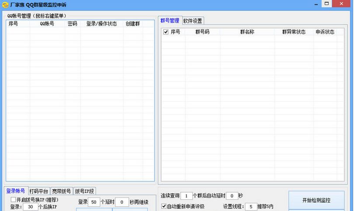Screen dimensions: 354x211
Task: Maximize the 厂家惠 window
Action: click(326, 3)
